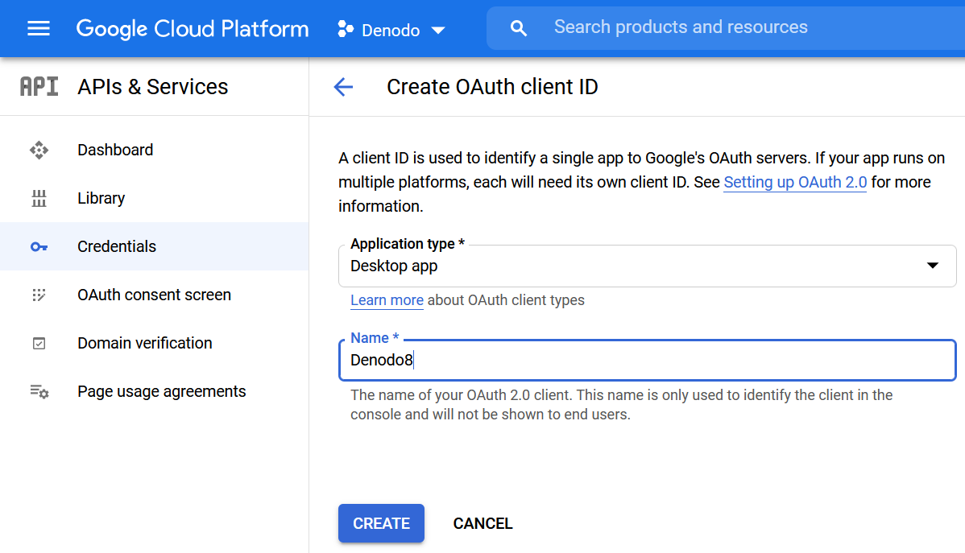The width and height of the screenshot is (965, 553).
Task: Open the APIs & Services heading
Action: 152,87
